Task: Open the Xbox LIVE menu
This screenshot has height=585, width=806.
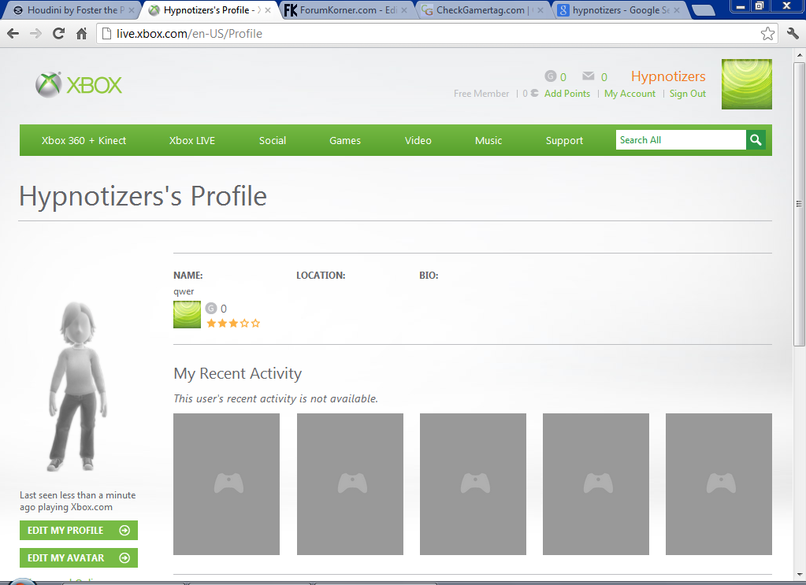Action: tap(192, 140)
